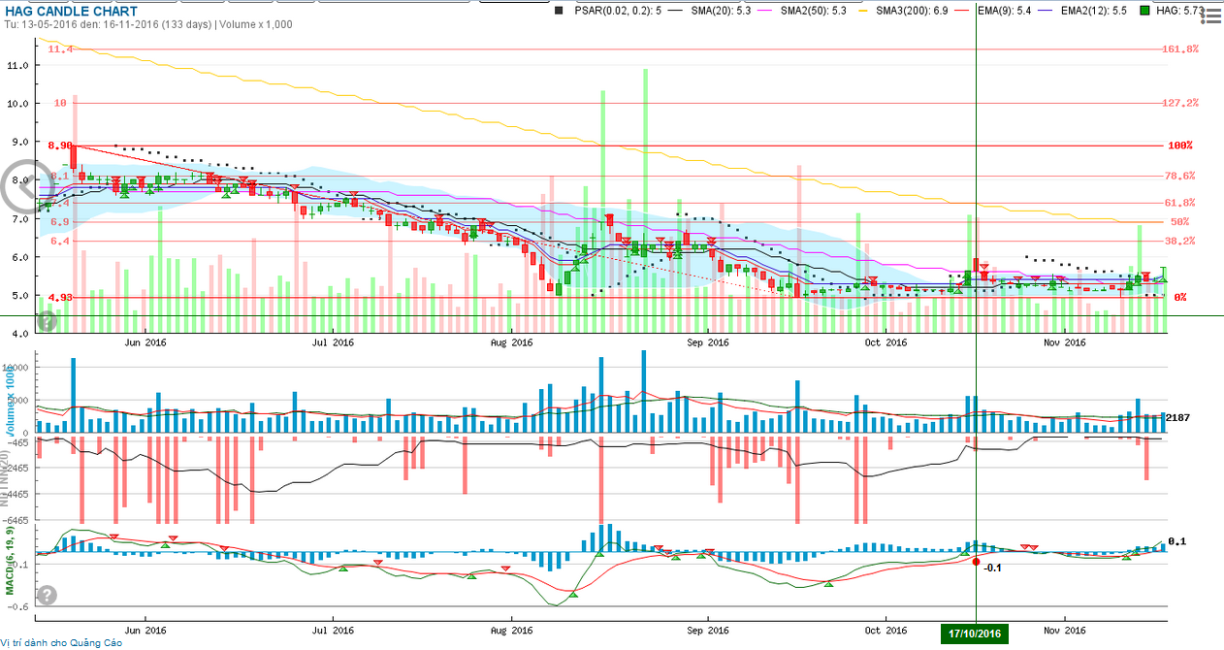
Task: Select the 127.2% Fibonacci level label
Action: 1180,103
